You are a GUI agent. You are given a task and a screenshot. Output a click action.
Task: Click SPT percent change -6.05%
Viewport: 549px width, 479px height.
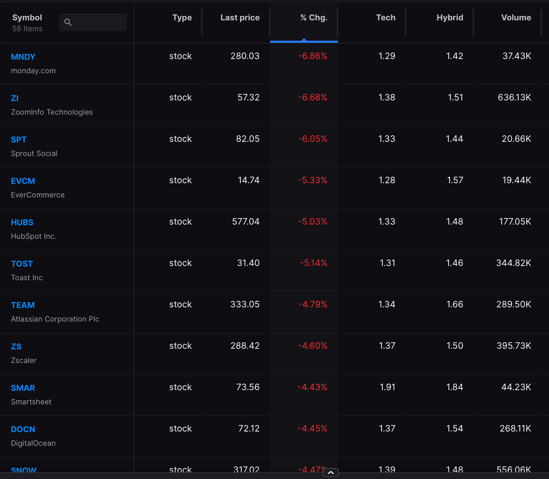pos(313,139)
